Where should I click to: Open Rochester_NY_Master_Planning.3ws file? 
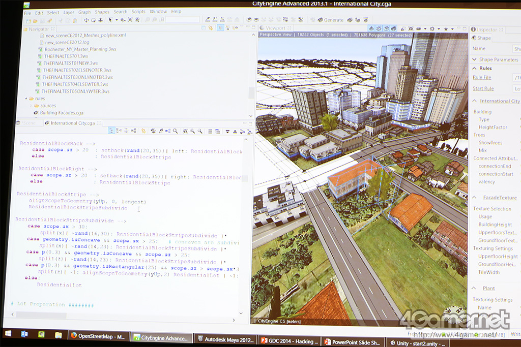click(80, 49)
